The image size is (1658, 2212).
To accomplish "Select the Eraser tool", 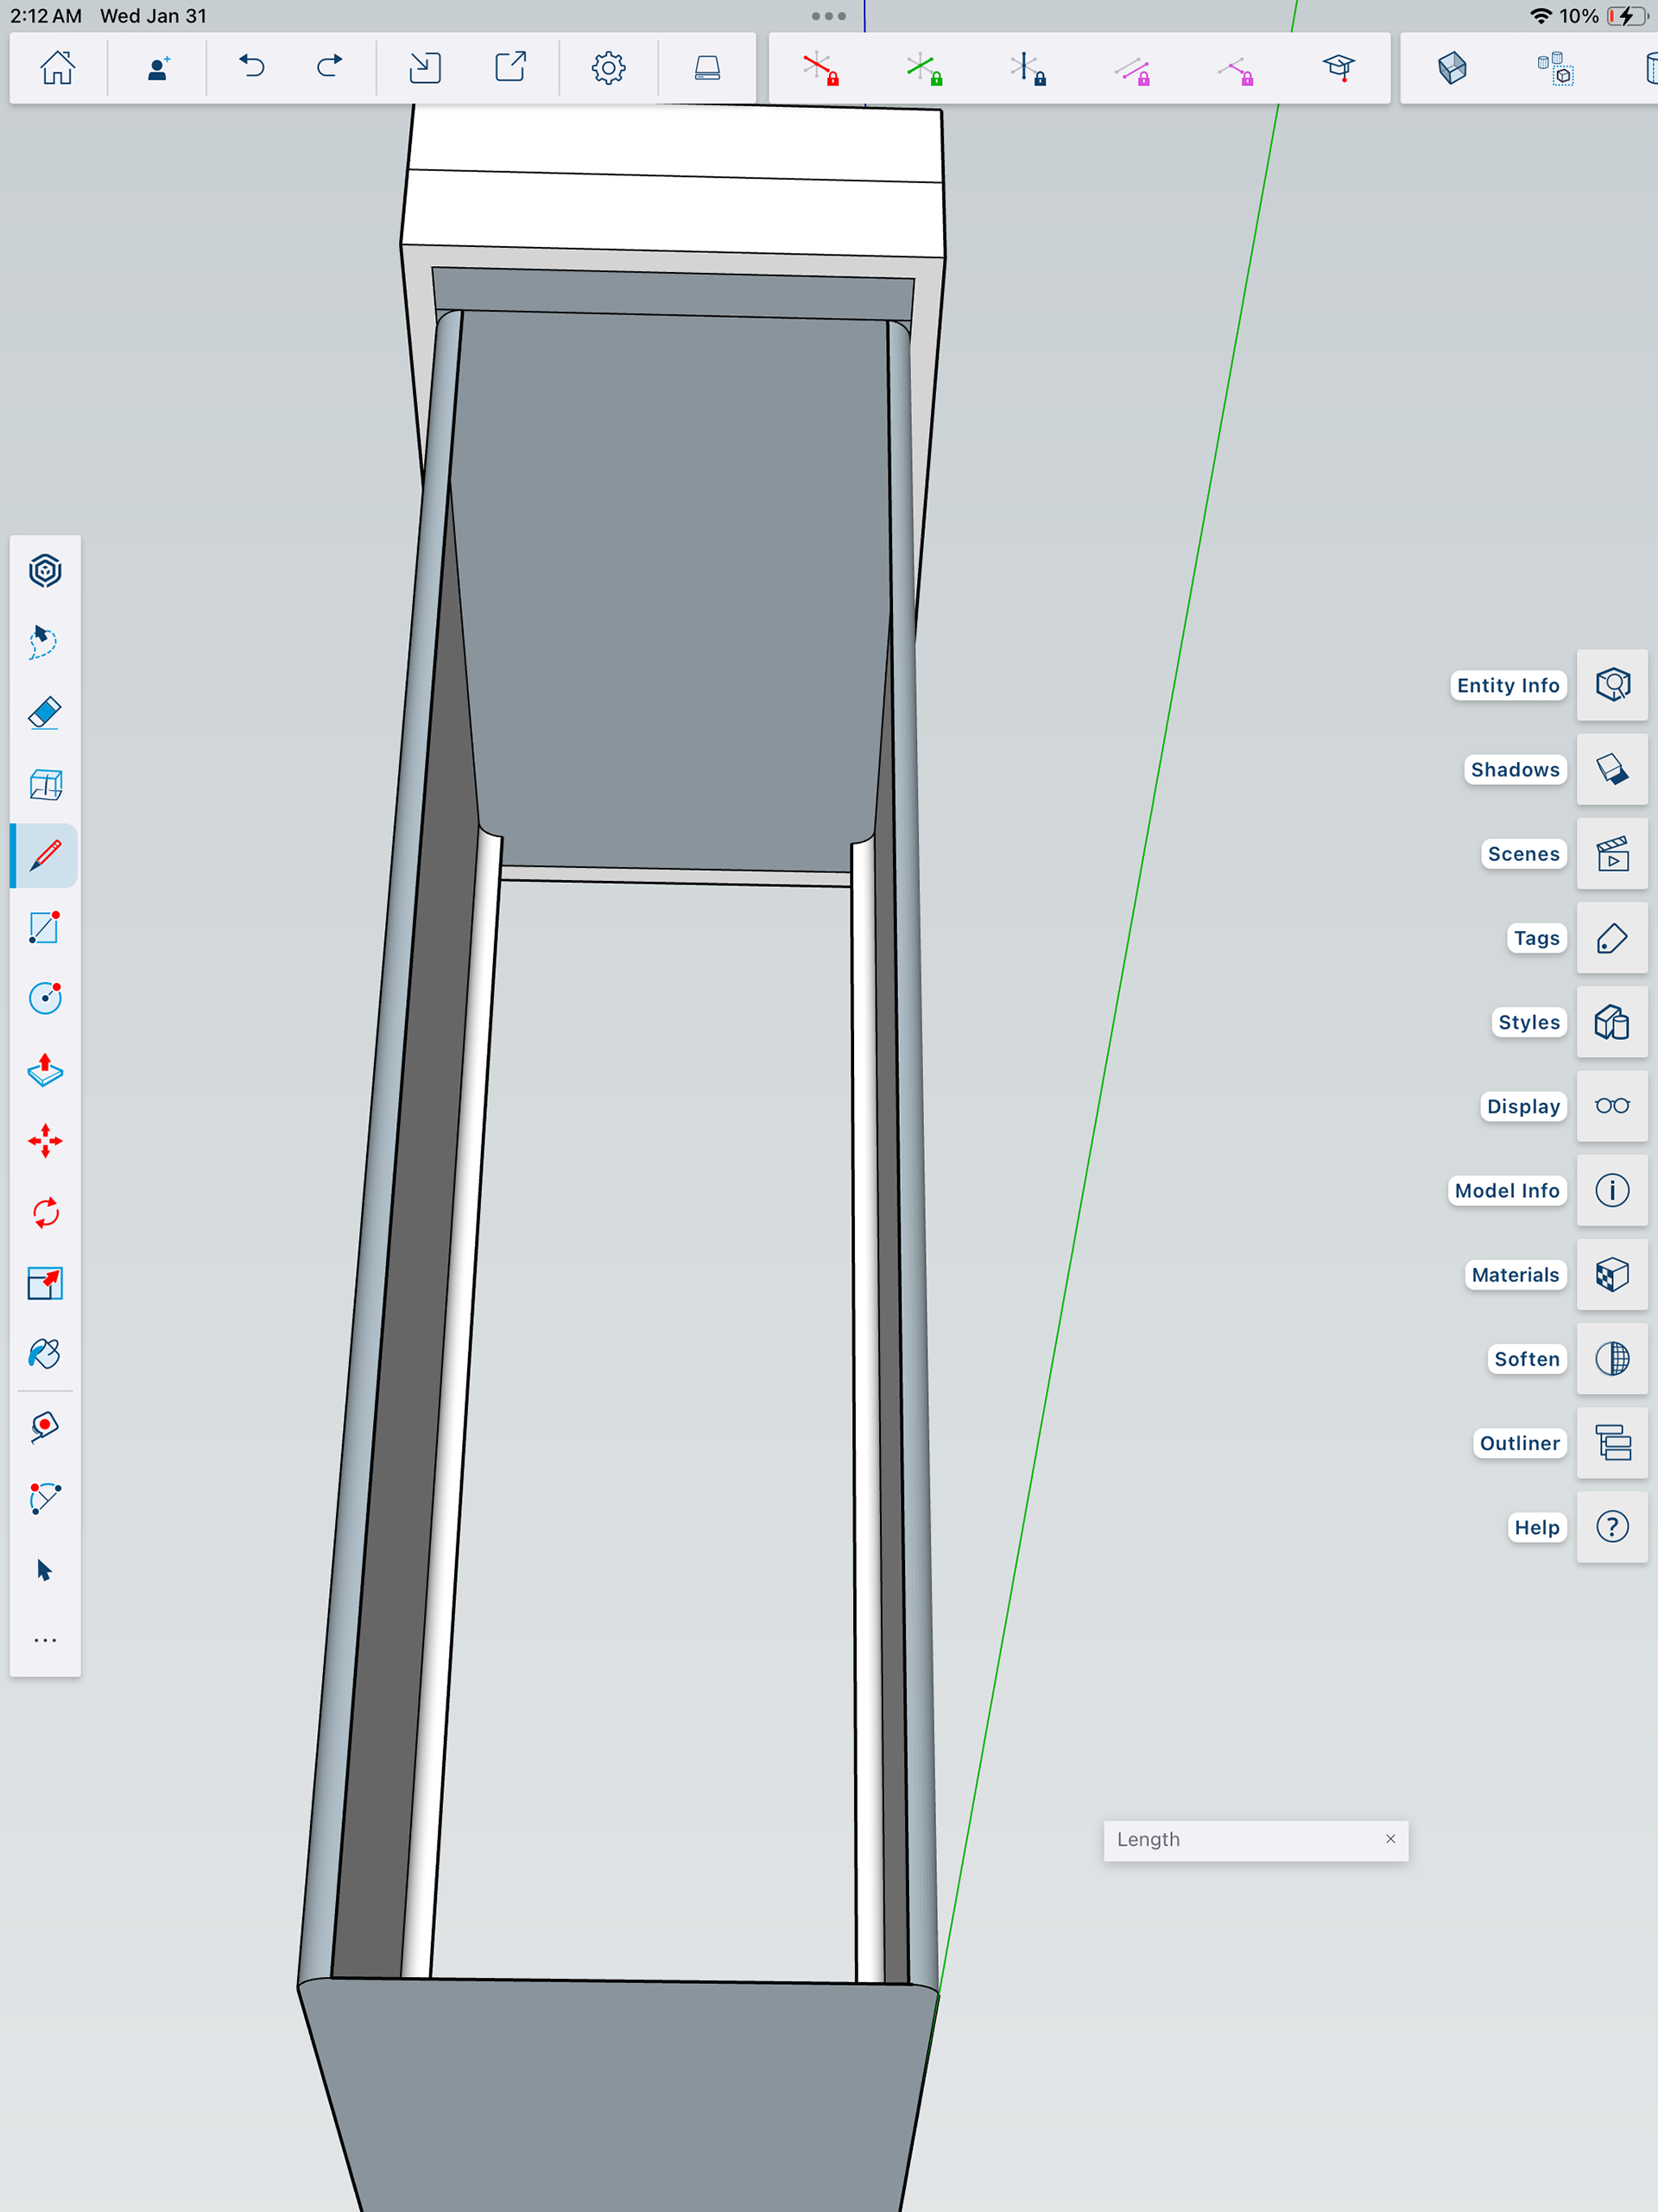I will tap(45, 713).
